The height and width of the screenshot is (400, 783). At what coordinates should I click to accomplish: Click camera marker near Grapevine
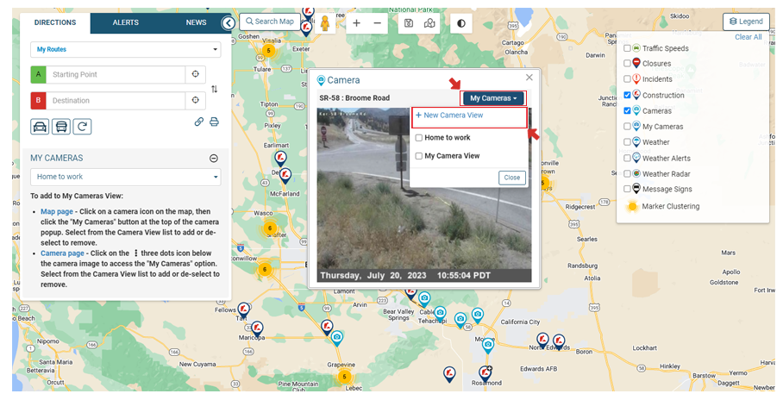337,339
